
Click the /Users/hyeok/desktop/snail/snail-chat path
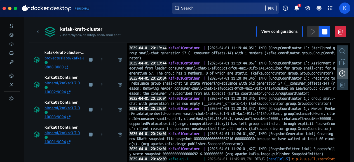point(90,35)
